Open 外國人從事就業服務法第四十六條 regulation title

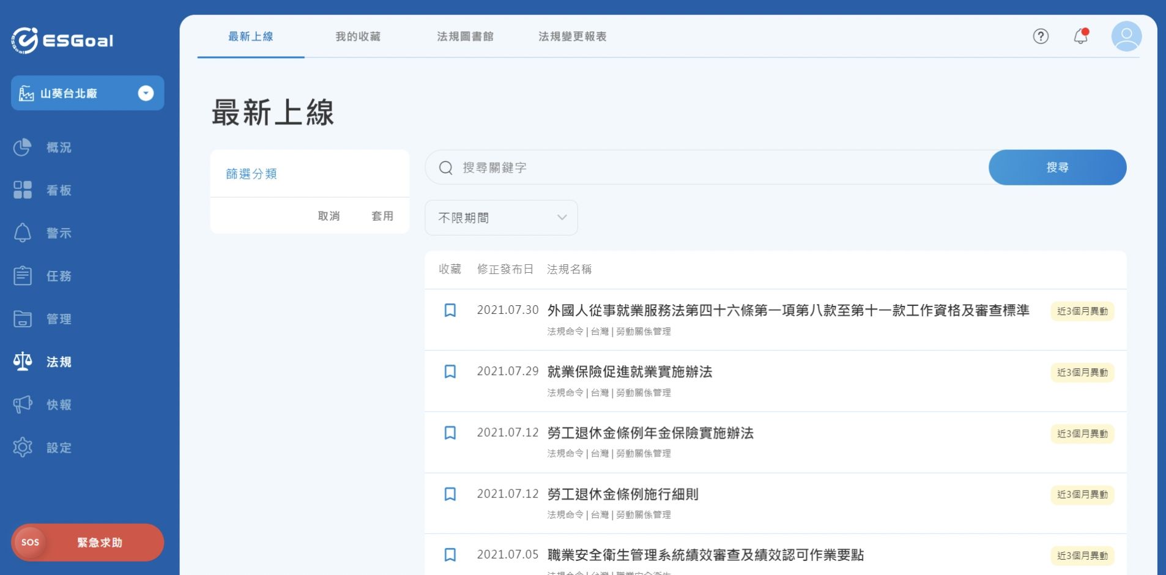click(x=788, y=311)
